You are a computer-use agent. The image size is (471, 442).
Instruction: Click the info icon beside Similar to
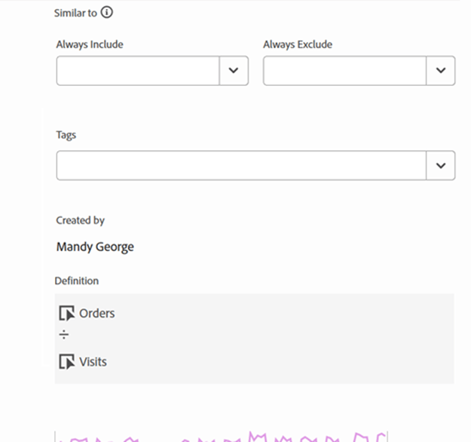click(107, 13)
